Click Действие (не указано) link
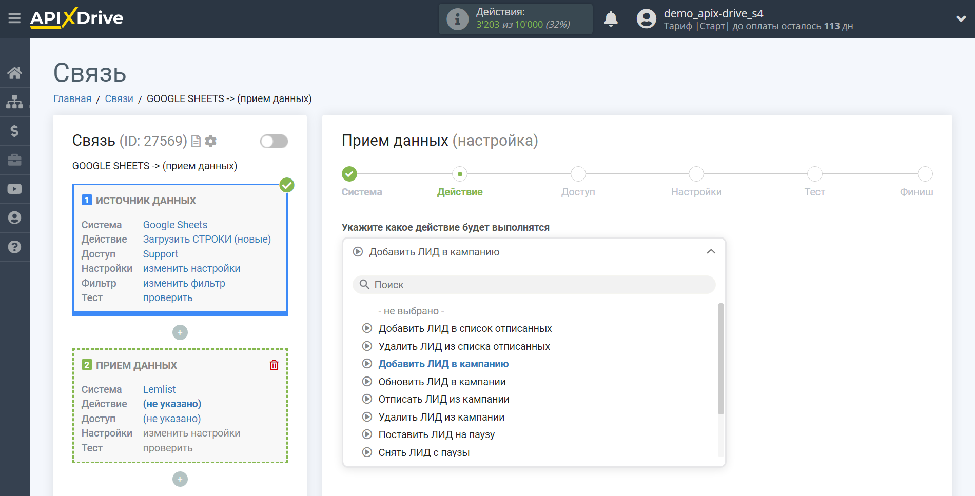975x496 pixels. pyautogui.click(x=172, y=404)
